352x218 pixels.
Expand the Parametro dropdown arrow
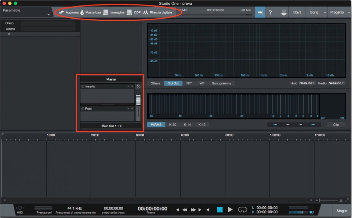pyautogui.click(x=48, y=15)
